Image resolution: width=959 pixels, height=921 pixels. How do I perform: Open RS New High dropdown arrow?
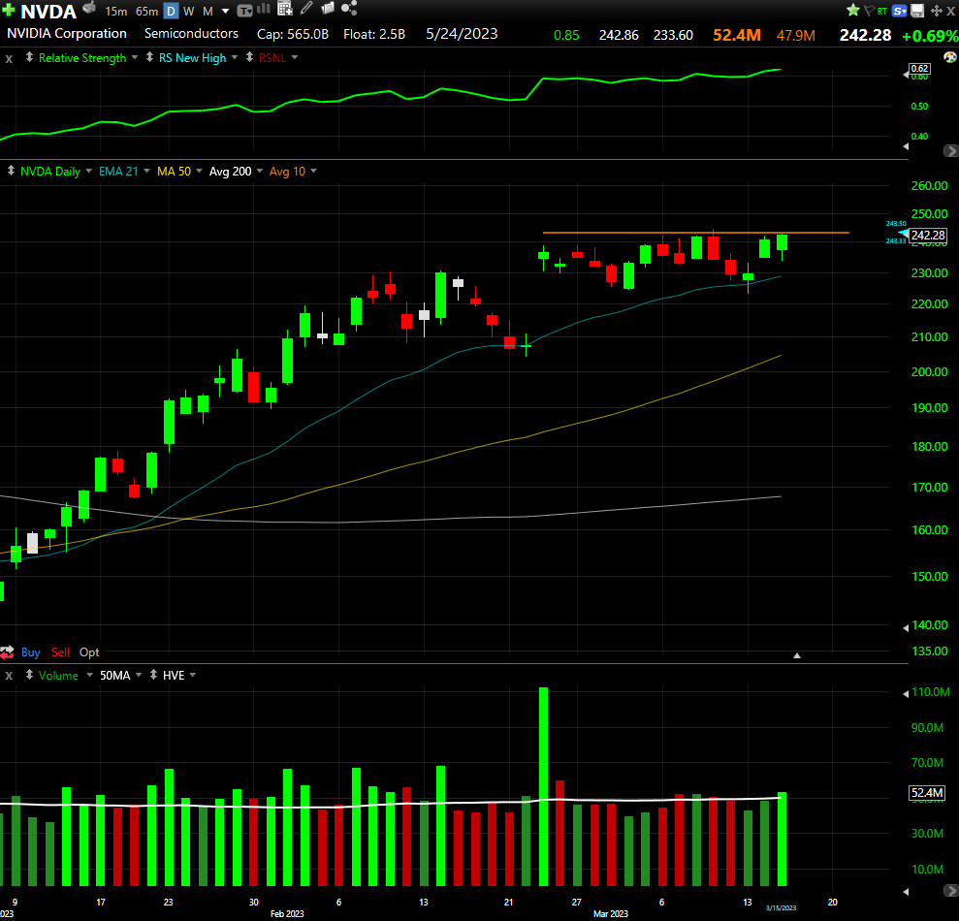click(x=235, y=57)
